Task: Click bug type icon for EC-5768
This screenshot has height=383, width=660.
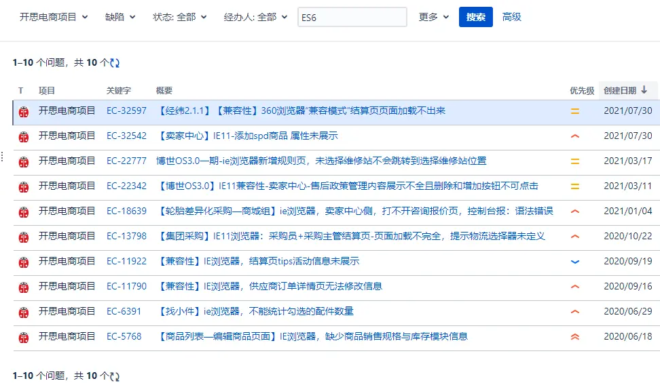Action: (24, 338)
